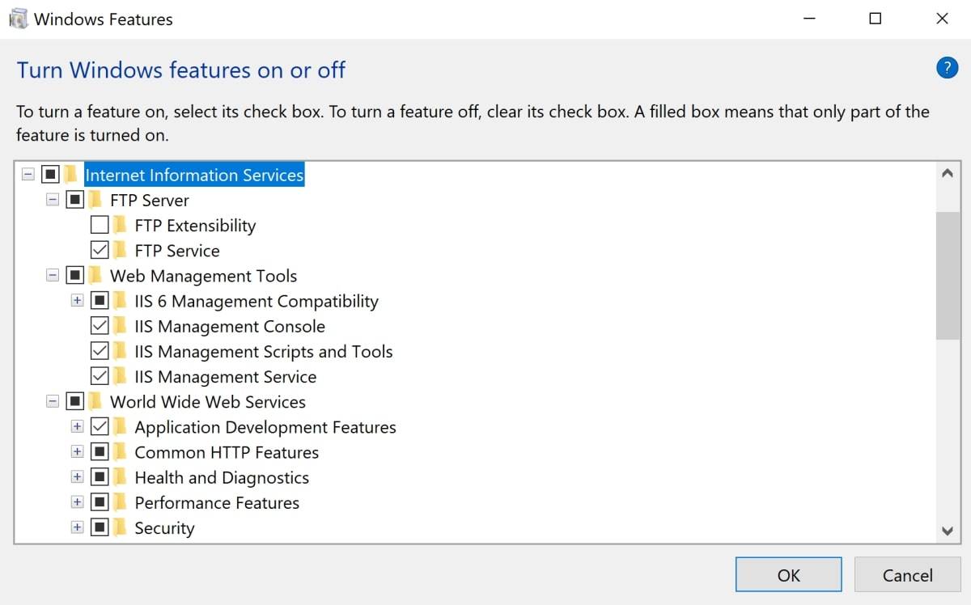This screenshot has height=605, width=971.
Task: Select IIS Management Scripts and Tools item
Action: click(x=263, y=352)
